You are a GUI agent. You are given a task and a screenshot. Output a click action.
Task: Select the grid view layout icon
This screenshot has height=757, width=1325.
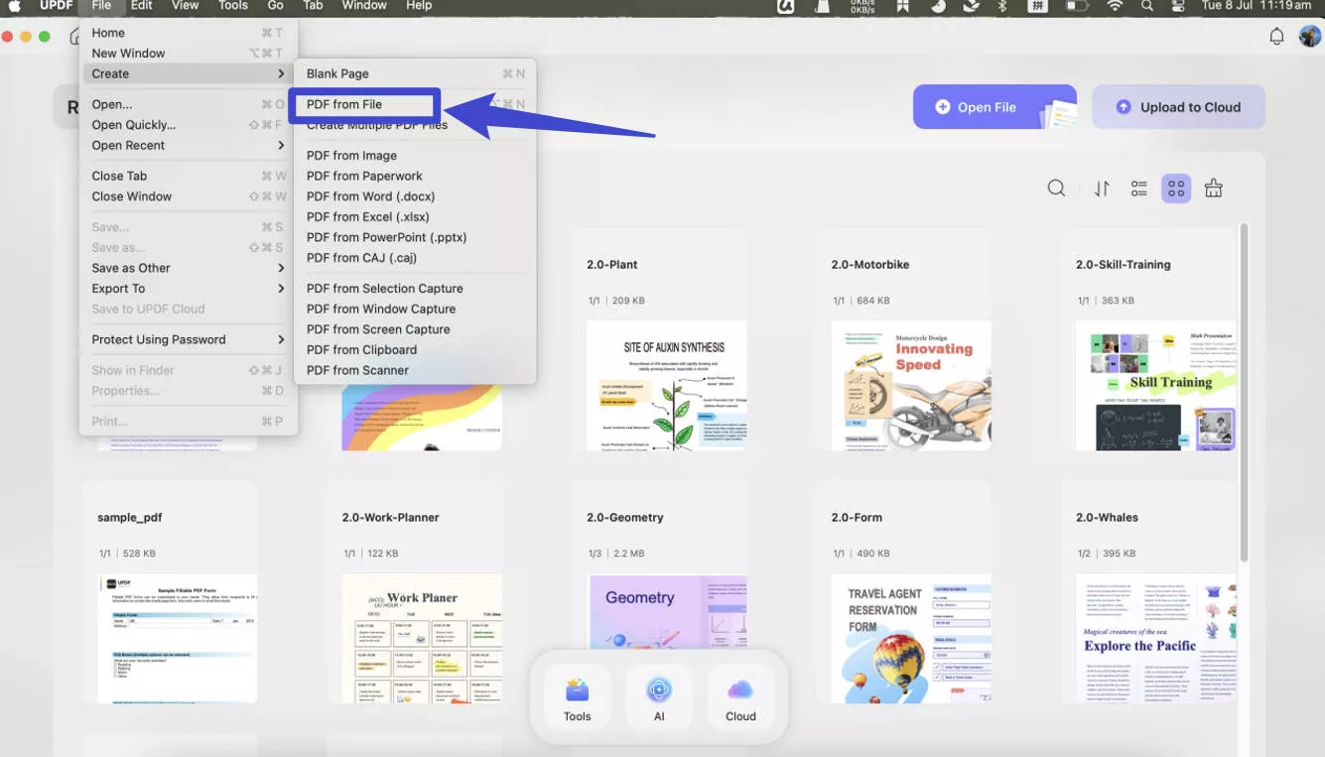pyautogui.click(x=1176, y=189)
